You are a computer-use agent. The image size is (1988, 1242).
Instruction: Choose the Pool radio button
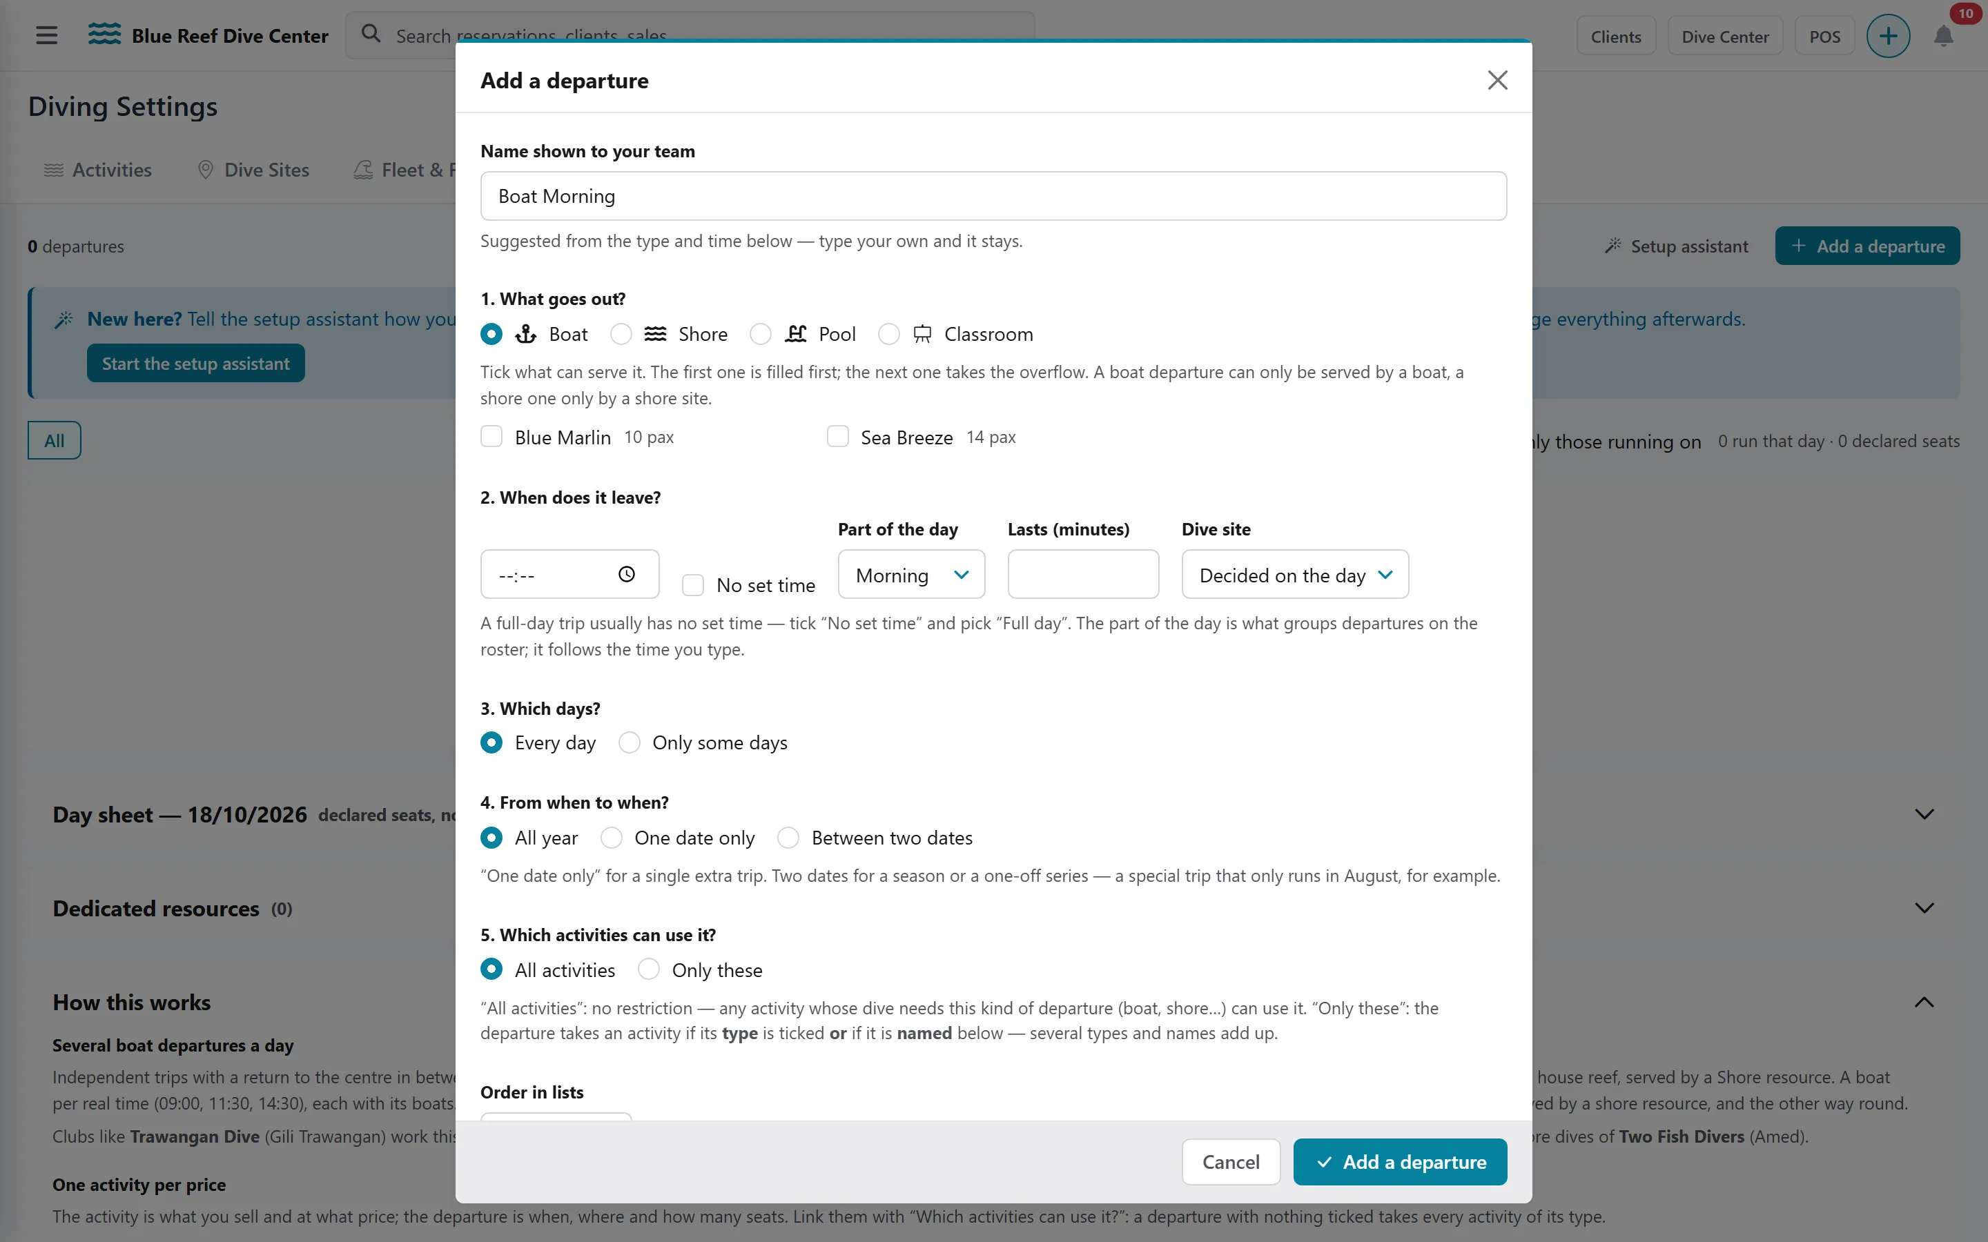point(761,335)
